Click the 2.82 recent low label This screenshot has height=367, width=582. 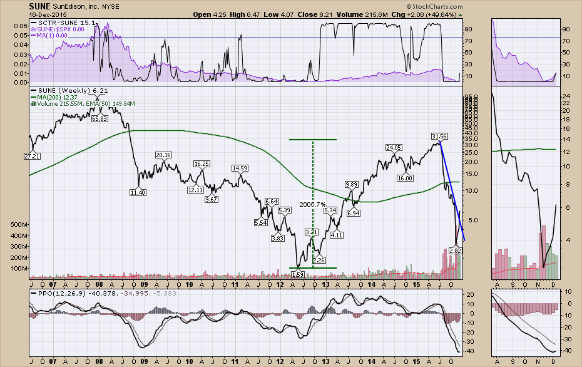tap(455, 251)
